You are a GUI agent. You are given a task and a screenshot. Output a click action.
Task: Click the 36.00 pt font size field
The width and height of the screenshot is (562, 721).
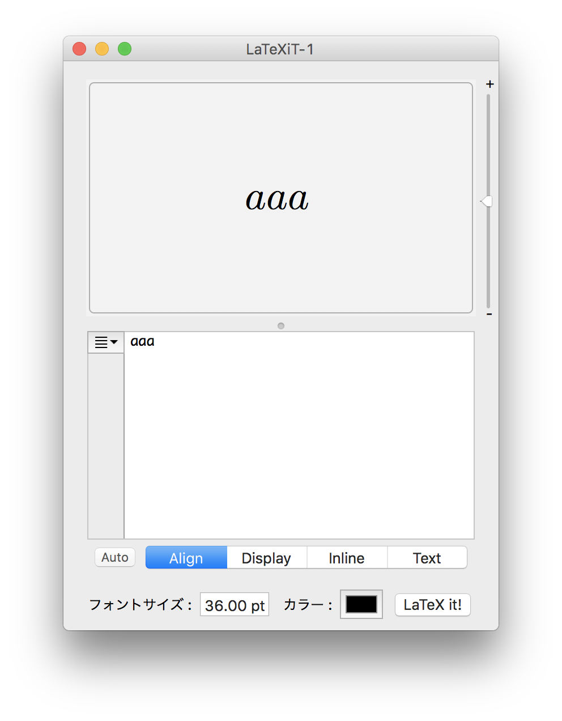tap(235, 605)
